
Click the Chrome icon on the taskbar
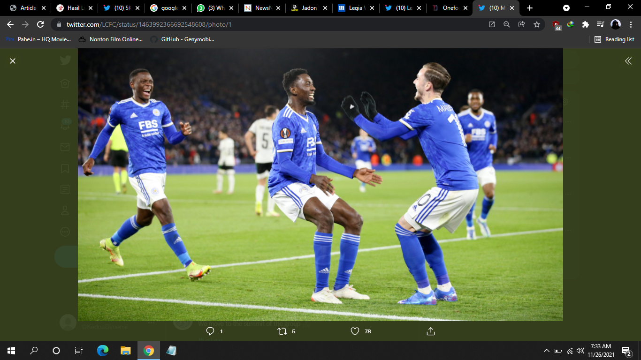tap(148, 351)
